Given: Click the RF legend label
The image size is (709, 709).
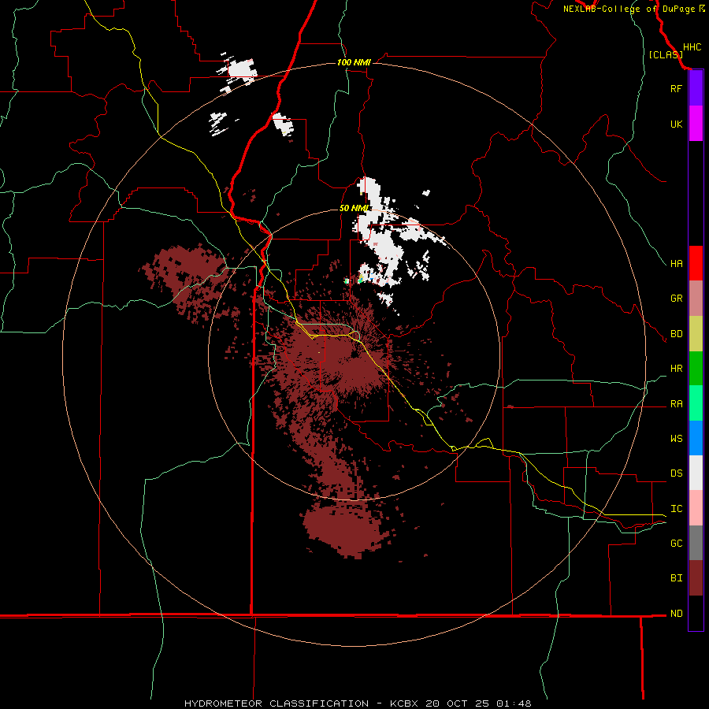Looking at the screenshot, I should click(x=676, y=88).
